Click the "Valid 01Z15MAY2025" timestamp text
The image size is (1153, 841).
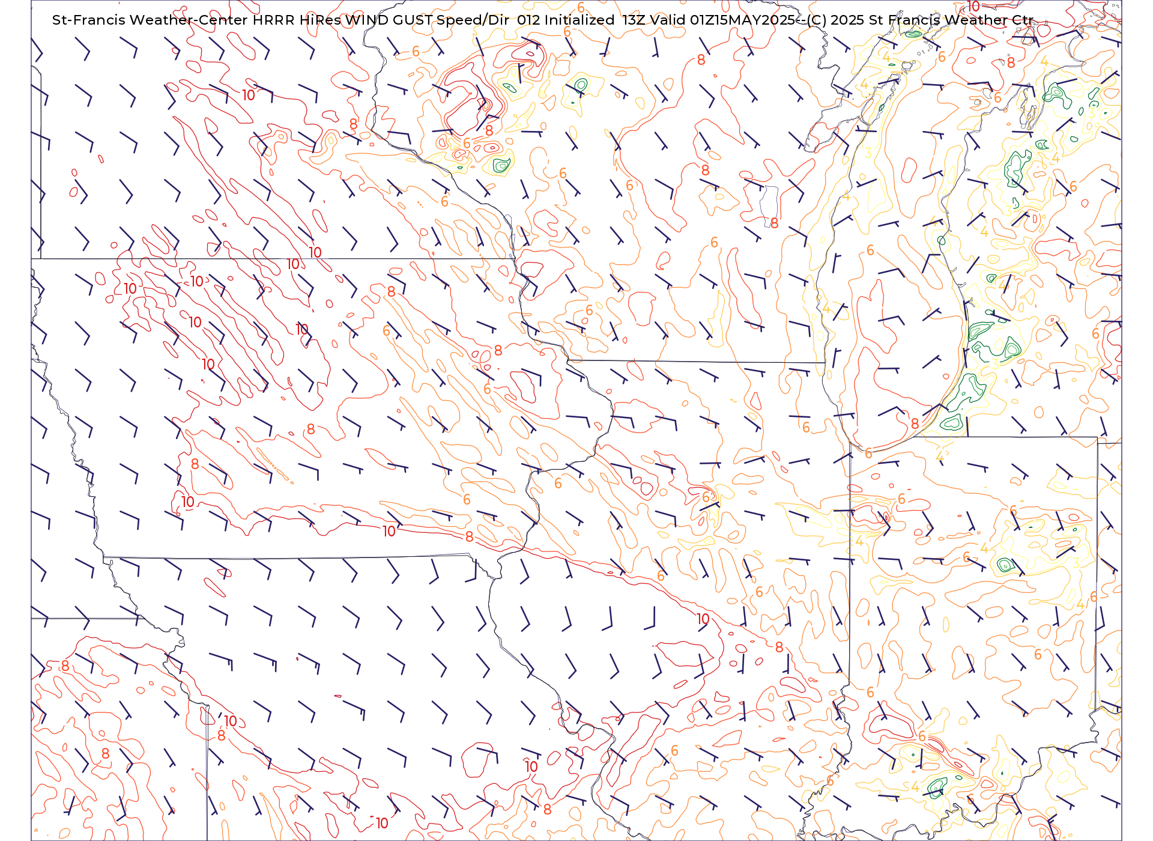tap(722, 20)
